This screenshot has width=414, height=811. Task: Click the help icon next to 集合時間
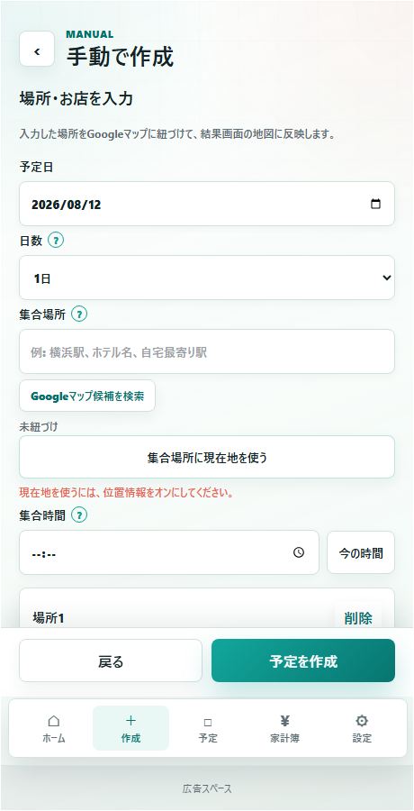79,515
